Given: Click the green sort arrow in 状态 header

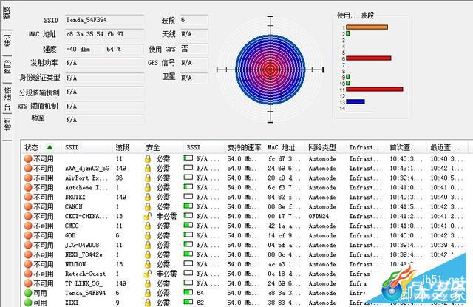Looking at the screenshot, I should tap(50, 147).
